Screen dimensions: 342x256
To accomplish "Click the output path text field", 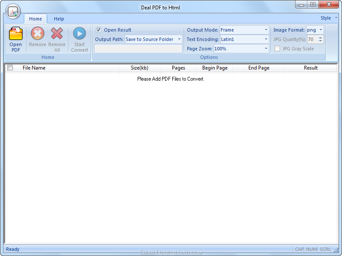I will [x=138, y=49].
